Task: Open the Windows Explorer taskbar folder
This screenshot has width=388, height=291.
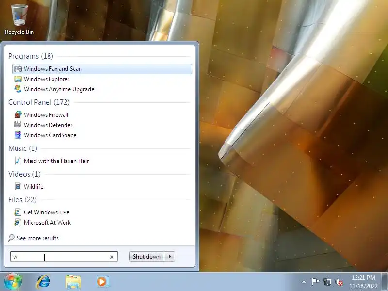Action: [73, 282]
